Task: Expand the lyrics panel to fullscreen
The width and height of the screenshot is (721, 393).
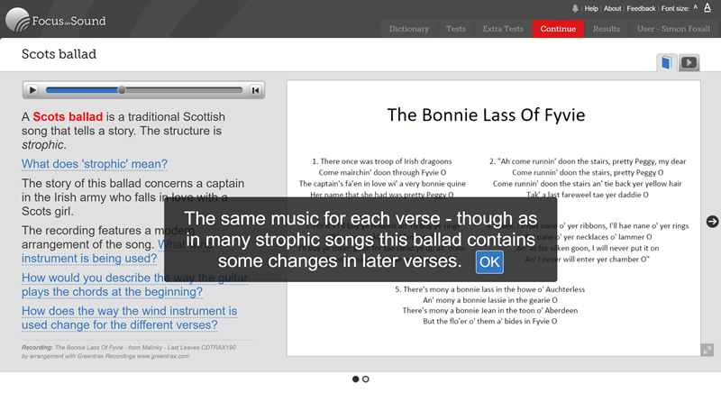Action: pos(707,351)
